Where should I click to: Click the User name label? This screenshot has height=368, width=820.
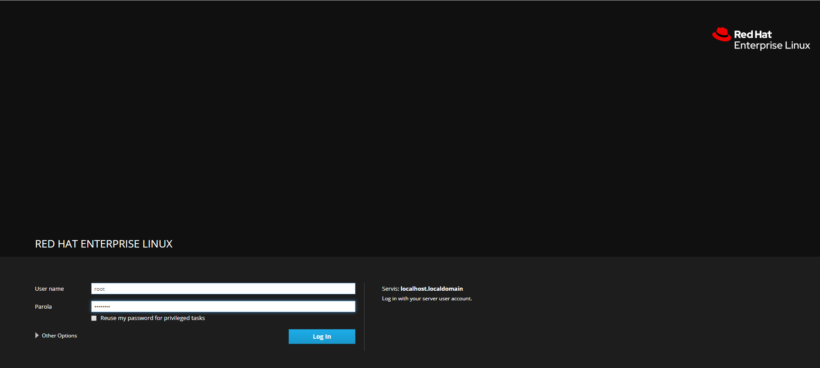click(x=49, y=289)
